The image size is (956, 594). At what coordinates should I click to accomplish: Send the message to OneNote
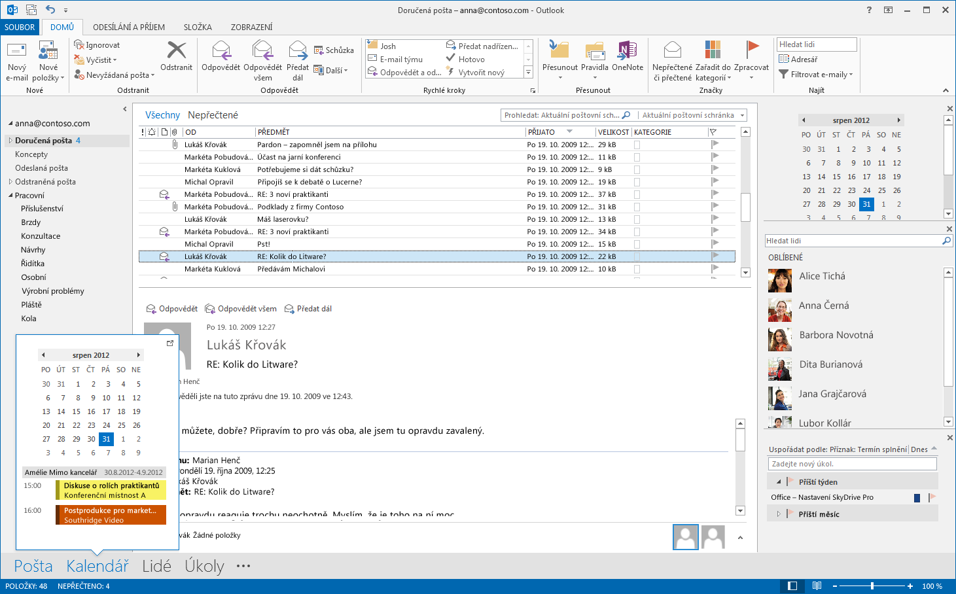pyautogui.click(x=628, y=56)
